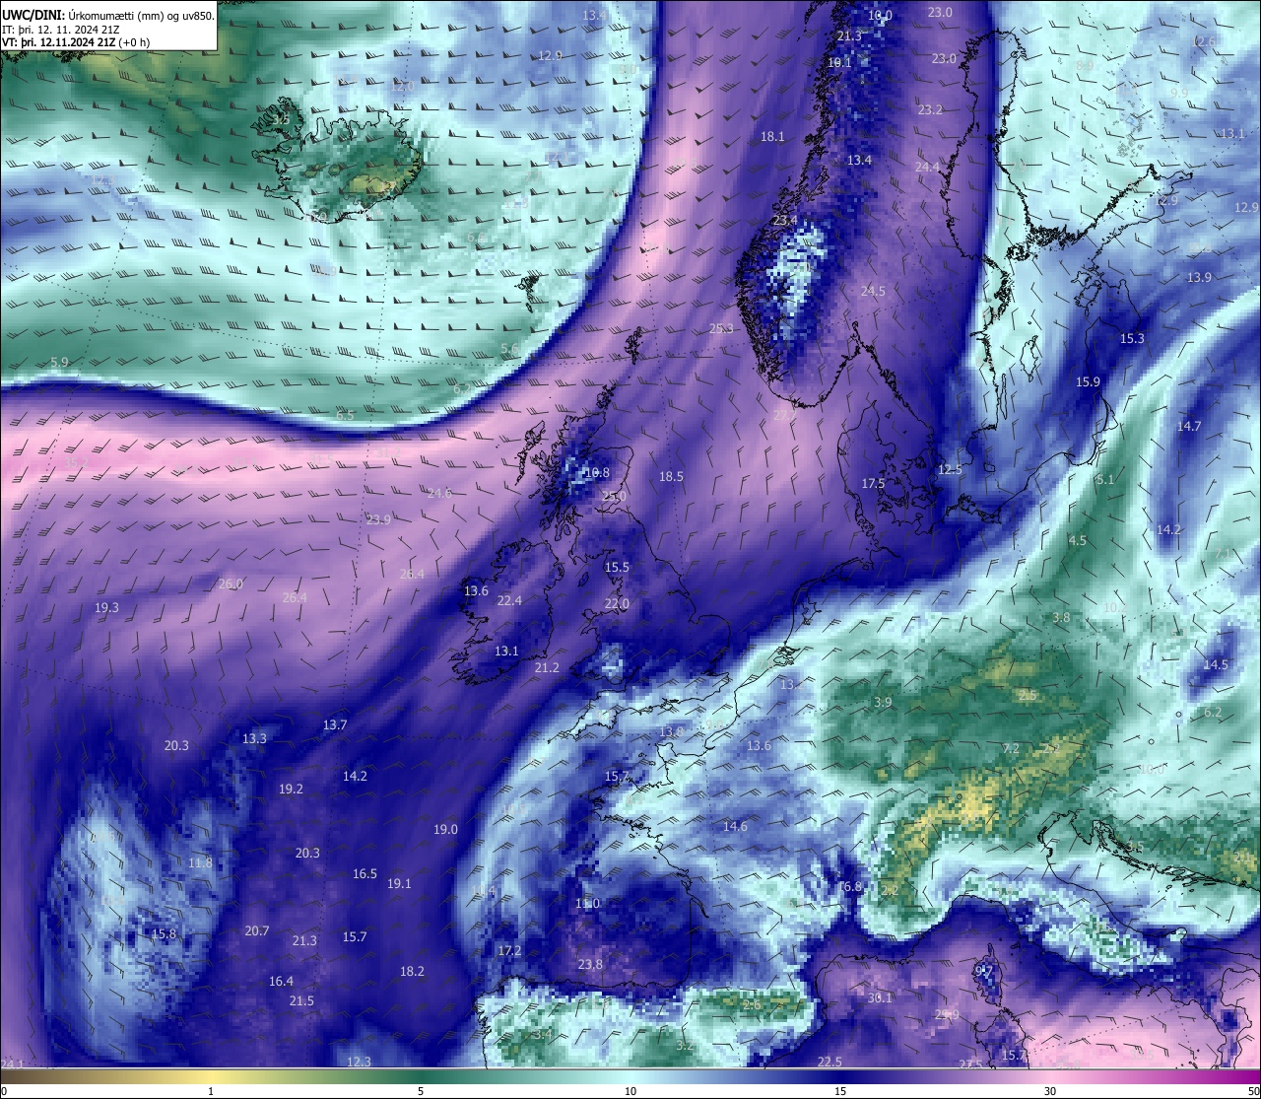Click the 15.5 value over Britain
The height and width of the screenshot is (1099, 1261).
coord(617,567)
